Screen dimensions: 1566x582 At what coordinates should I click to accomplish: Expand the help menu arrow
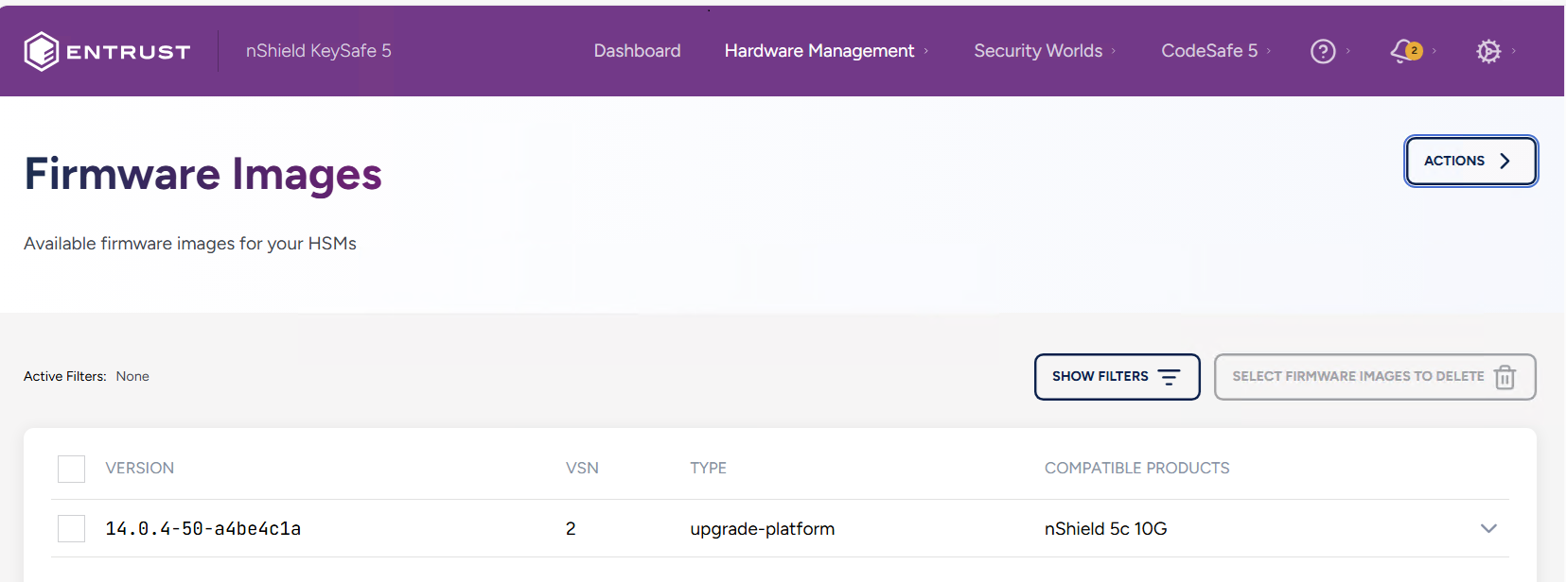[1348, 51]
